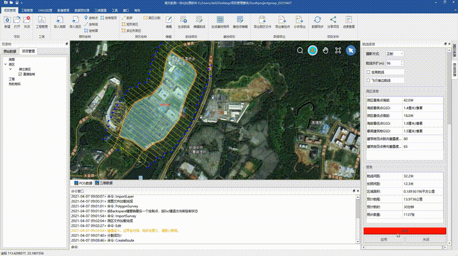This screenshot has height=256, width=458.
Task: Open the 摄影方式 dropdown showing 正射
Action: click(394, 54)
